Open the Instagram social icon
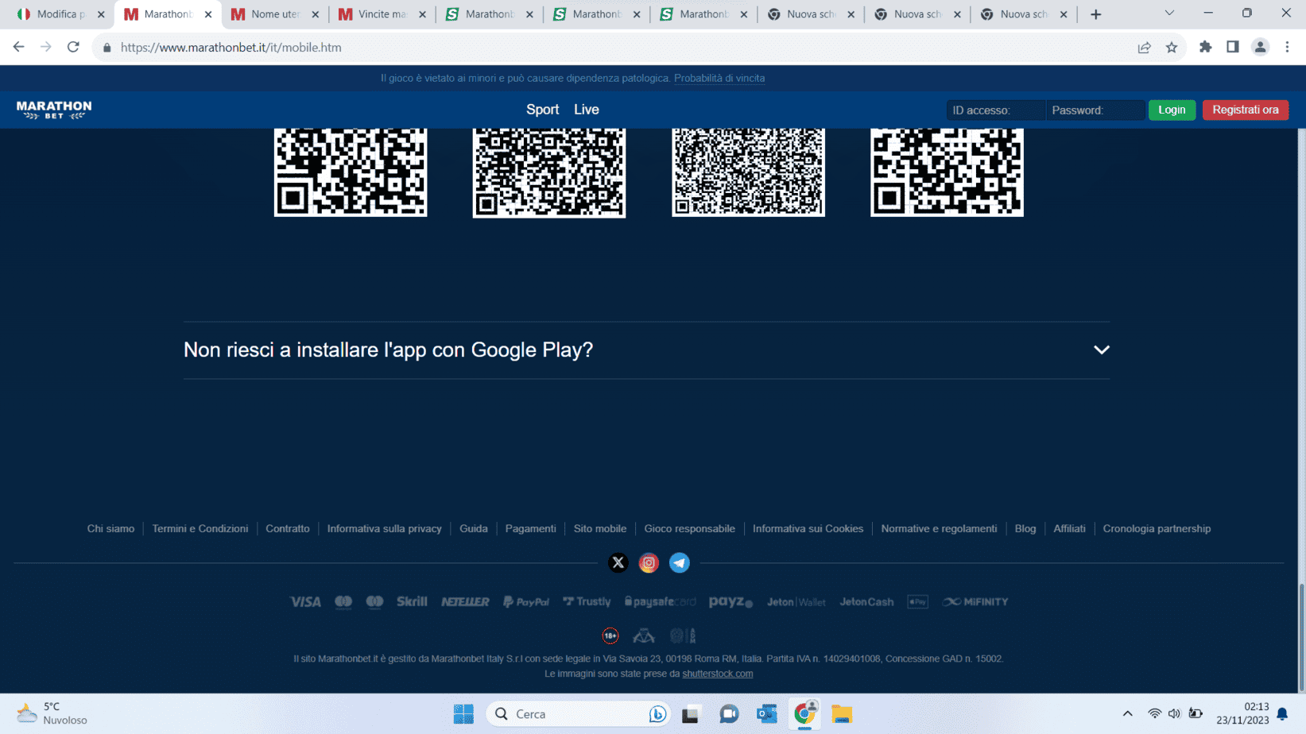 (649, 562)
